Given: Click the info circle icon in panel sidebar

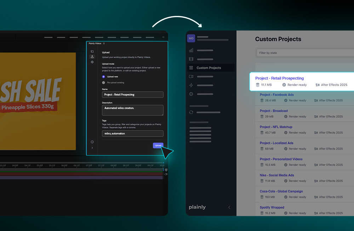Looking at the screenshot, I should coord(92,142).
